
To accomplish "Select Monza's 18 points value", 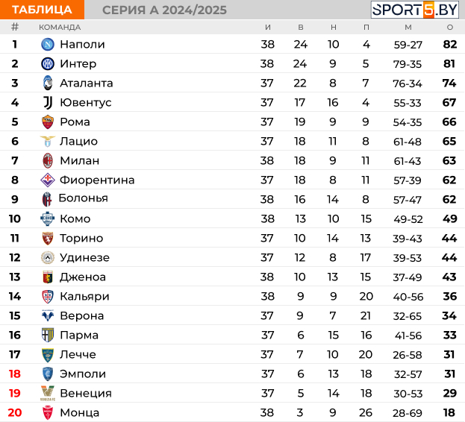I will [449, 412].
